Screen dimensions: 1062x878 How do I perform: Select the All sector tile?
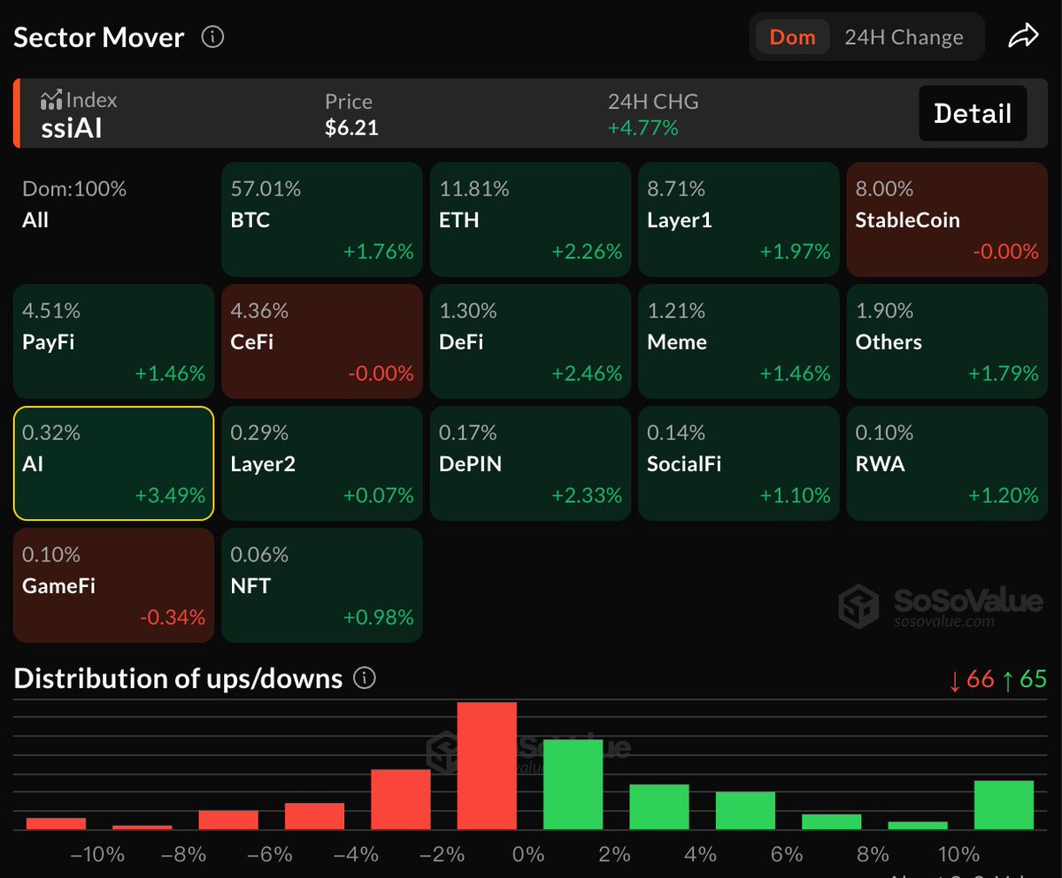click(113, 218)
